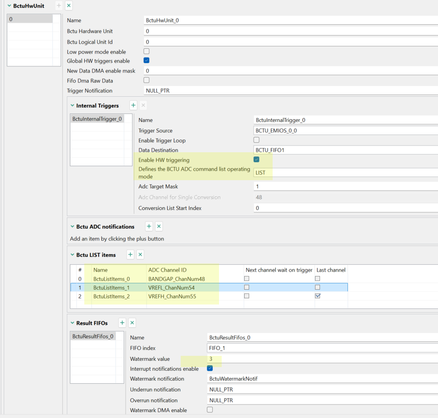
Task: Check Last channel for BctuListItems_1
Action: (x=318, y=287)
